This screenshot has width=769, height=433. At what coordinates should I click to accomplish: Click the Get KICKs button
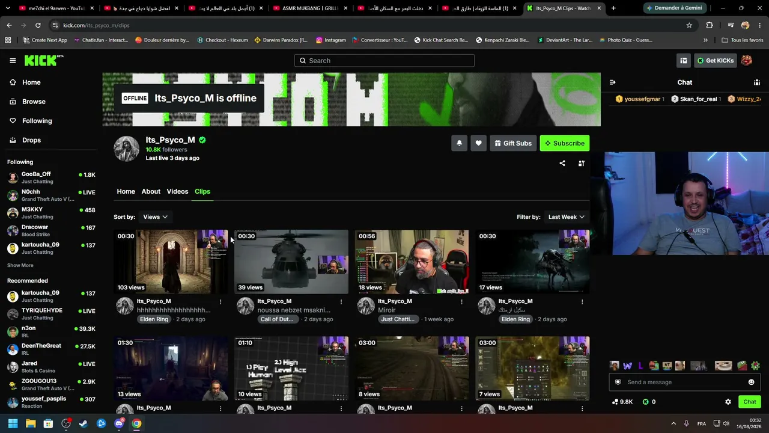(716, 61)
